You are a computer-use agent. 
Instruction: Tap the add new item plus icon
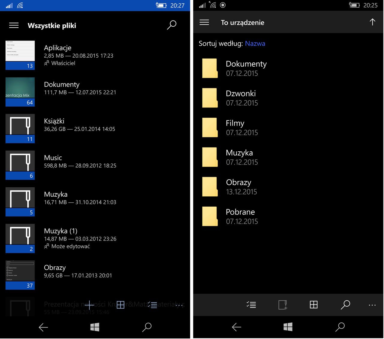[89, 305]
